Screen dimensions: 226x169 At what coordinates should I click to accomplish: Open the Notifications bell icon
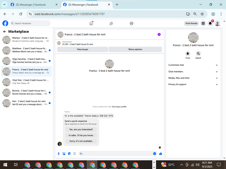pos(210,23)
